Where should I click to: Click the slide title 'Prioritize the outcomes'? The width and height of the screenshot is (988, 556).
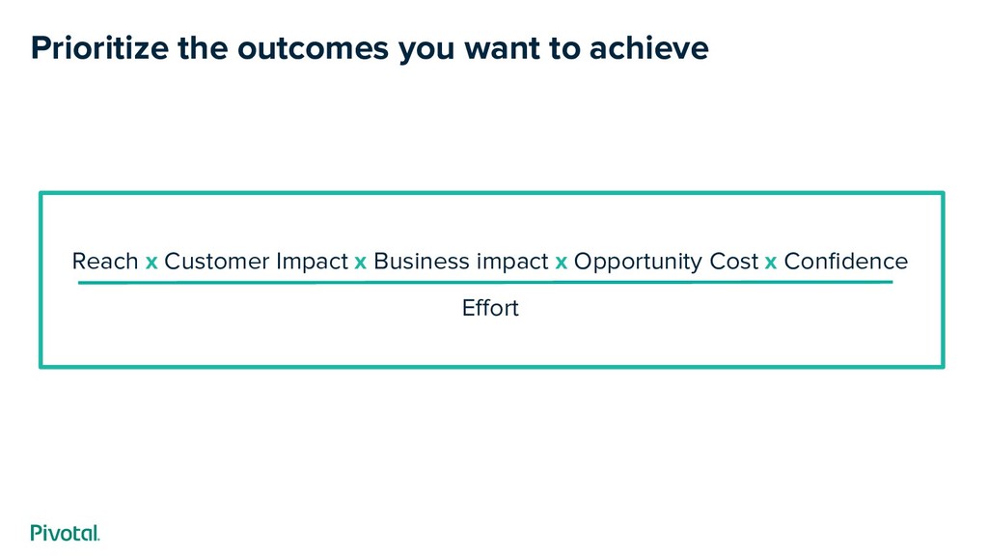(x=370, y=48)
